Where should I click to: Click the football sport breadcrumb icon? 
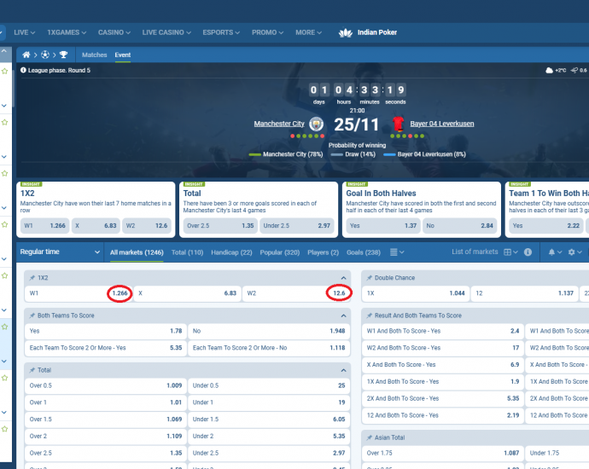(45, 55)
